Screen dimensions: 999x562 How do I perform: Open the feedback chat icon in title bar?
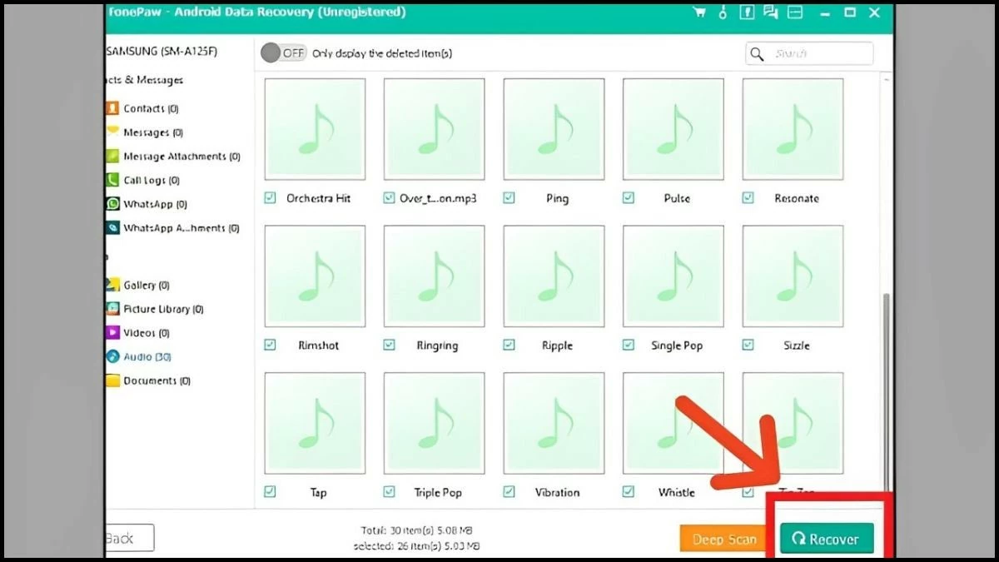point(770,12)
